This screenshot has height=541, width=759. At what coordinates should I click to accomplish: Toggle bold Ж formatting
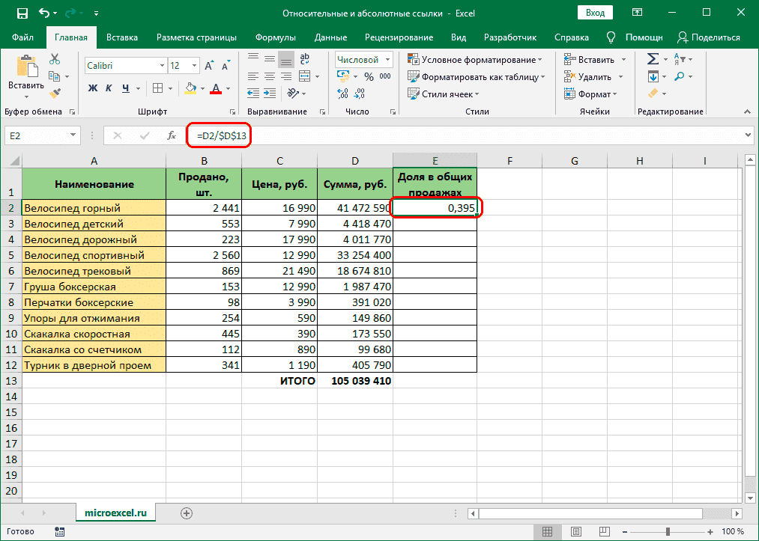(93, 88)
